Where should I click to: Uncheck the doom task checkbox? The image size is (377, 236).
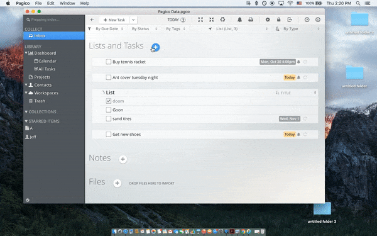point(109,101)
